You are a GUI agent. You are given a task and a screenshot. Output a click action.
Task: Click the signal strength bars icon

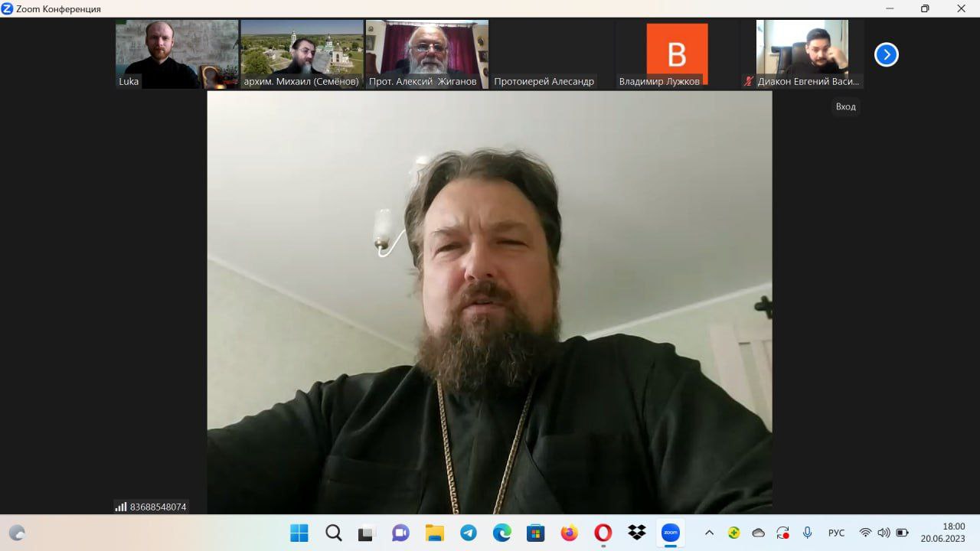tap(121, 507)
